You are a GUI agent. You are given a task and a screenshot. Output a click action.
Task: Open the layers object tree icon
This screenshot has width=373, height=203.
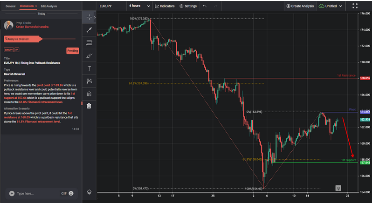[x=89, y=192]
